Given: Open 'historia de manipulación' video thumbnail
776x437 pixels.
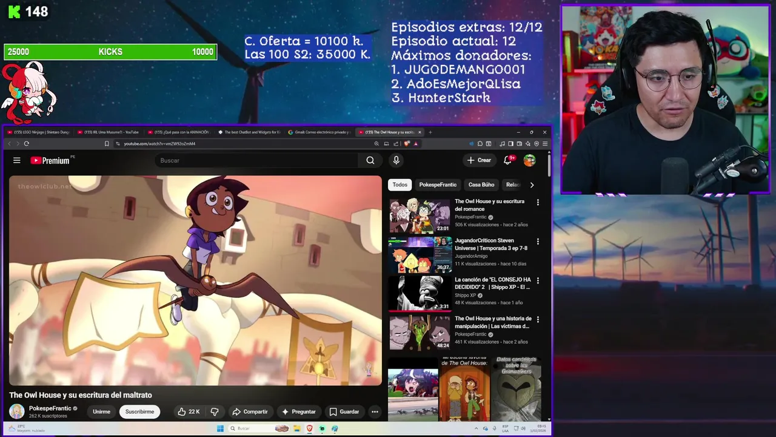Looking at the screenshot, I should [x=420, y=332].
